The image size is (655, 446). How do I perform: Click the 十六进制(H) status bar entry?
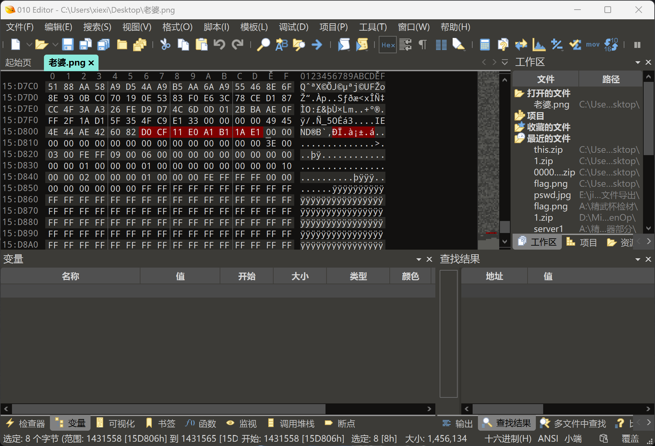point(508,439)
